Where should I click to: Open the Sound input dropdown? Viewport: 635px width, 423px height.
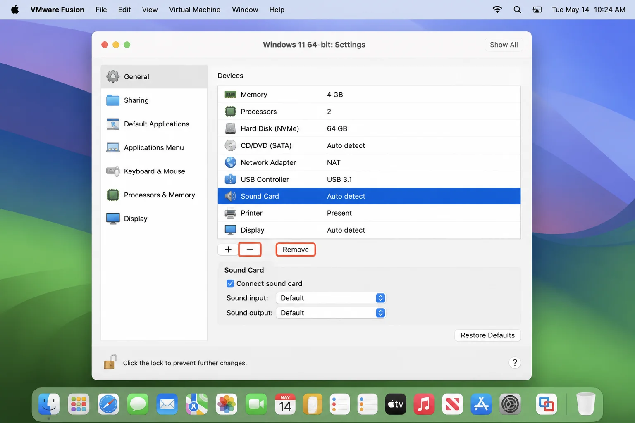(331, 298)
